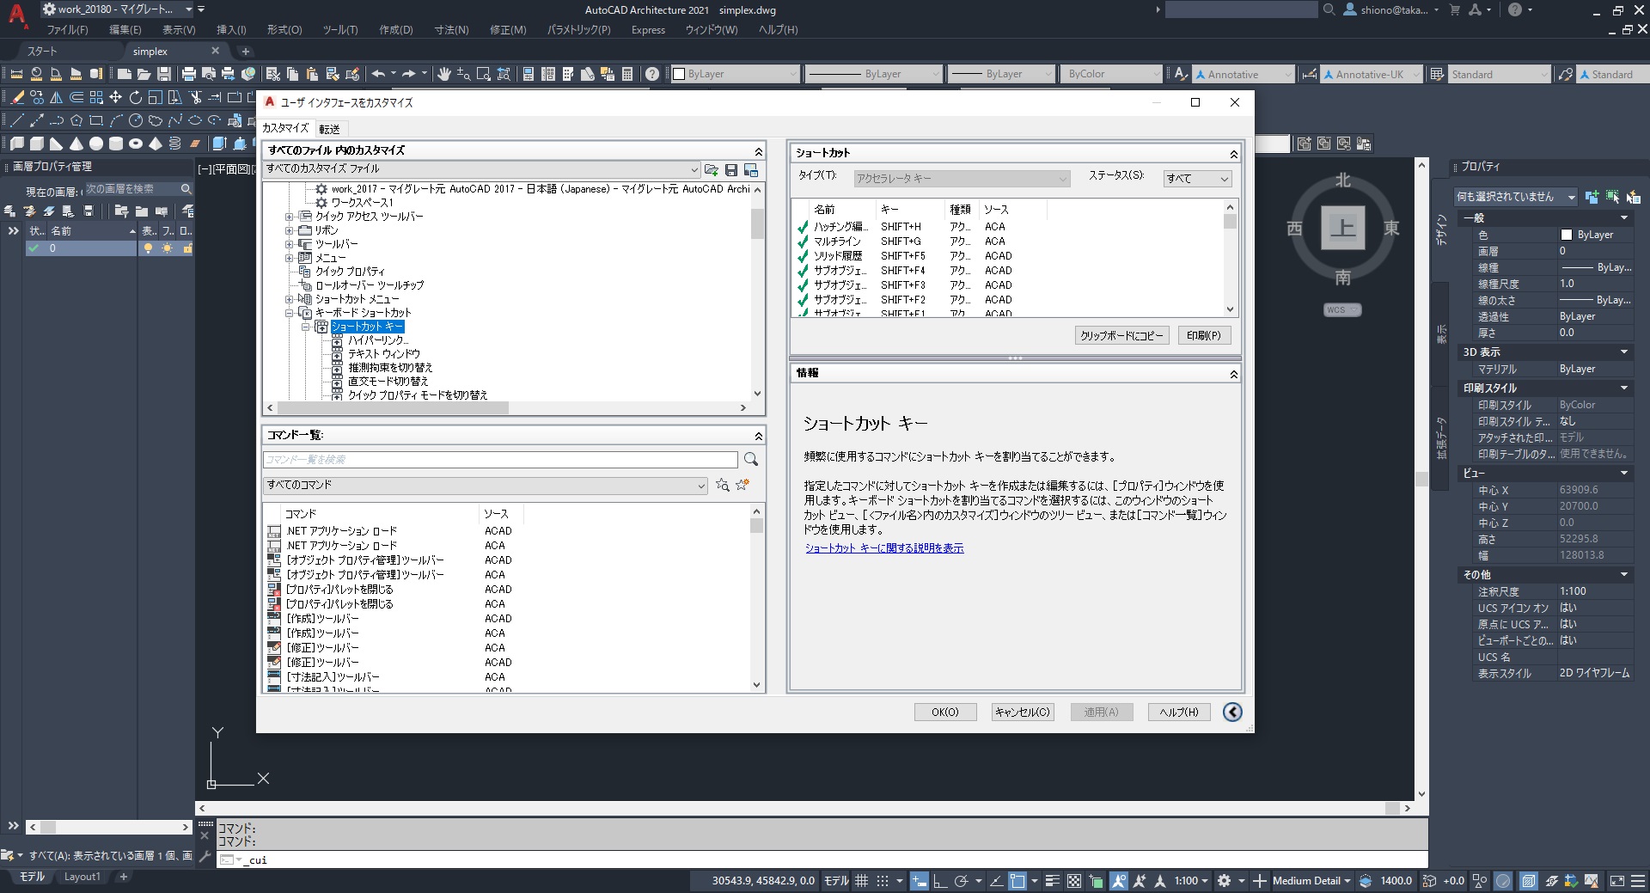Expand the メニュー tree node
This screenshot has width=1650, height=893.
pyautogui.click(x=290, y=258)
